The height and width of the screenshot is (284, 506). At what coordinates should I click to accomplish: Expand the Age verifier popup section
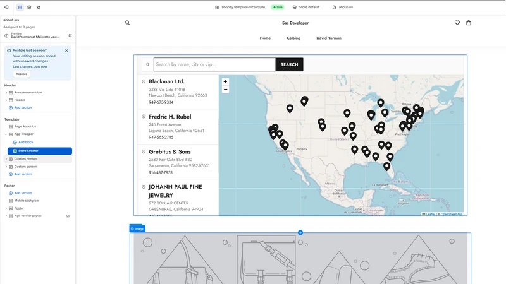[6, 216]
